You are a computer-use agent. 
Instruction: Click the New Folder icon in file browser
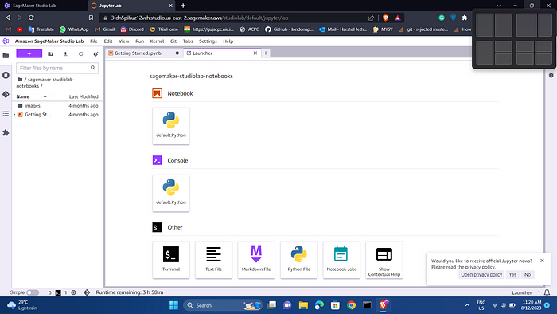[x=50, y=53]
